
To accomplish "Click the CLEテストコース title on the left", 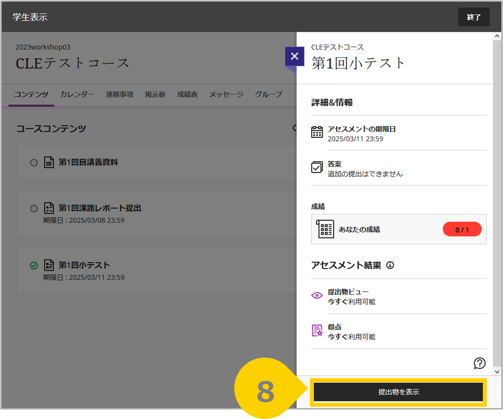I will (73, 63).
